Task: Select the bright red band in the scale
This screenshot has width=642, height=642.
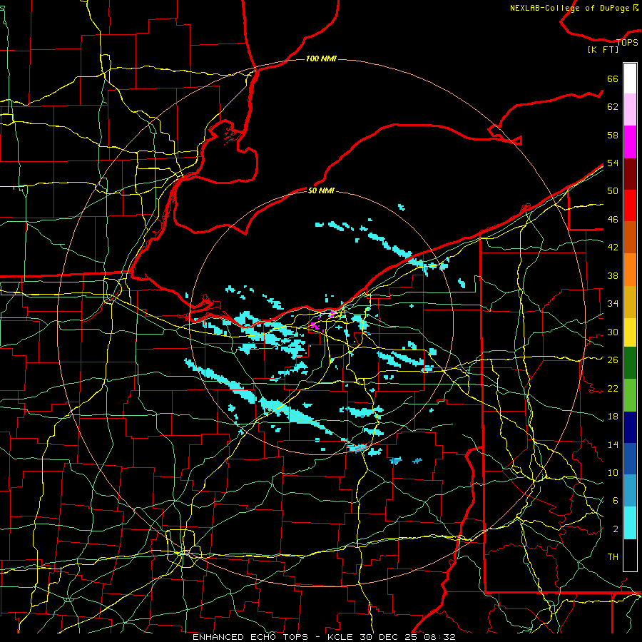Action: click(x=630, y=205)
